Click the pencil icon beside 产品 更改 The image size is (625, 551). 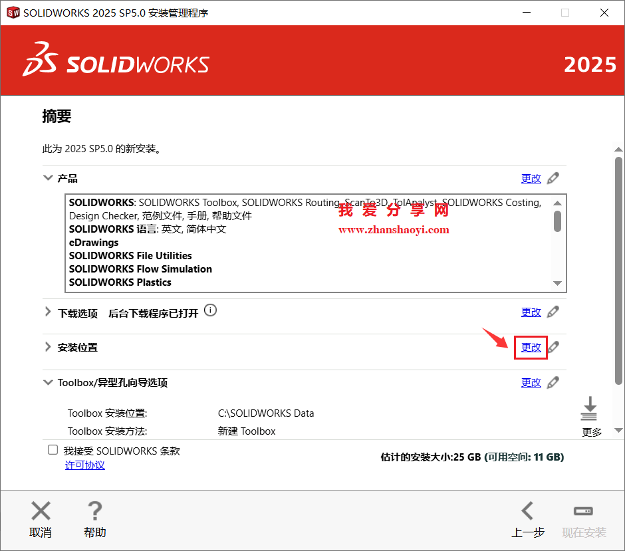coord(553,178)
